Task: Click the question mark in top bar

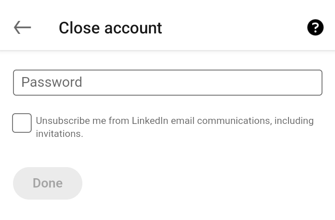Action: [315, 27]
